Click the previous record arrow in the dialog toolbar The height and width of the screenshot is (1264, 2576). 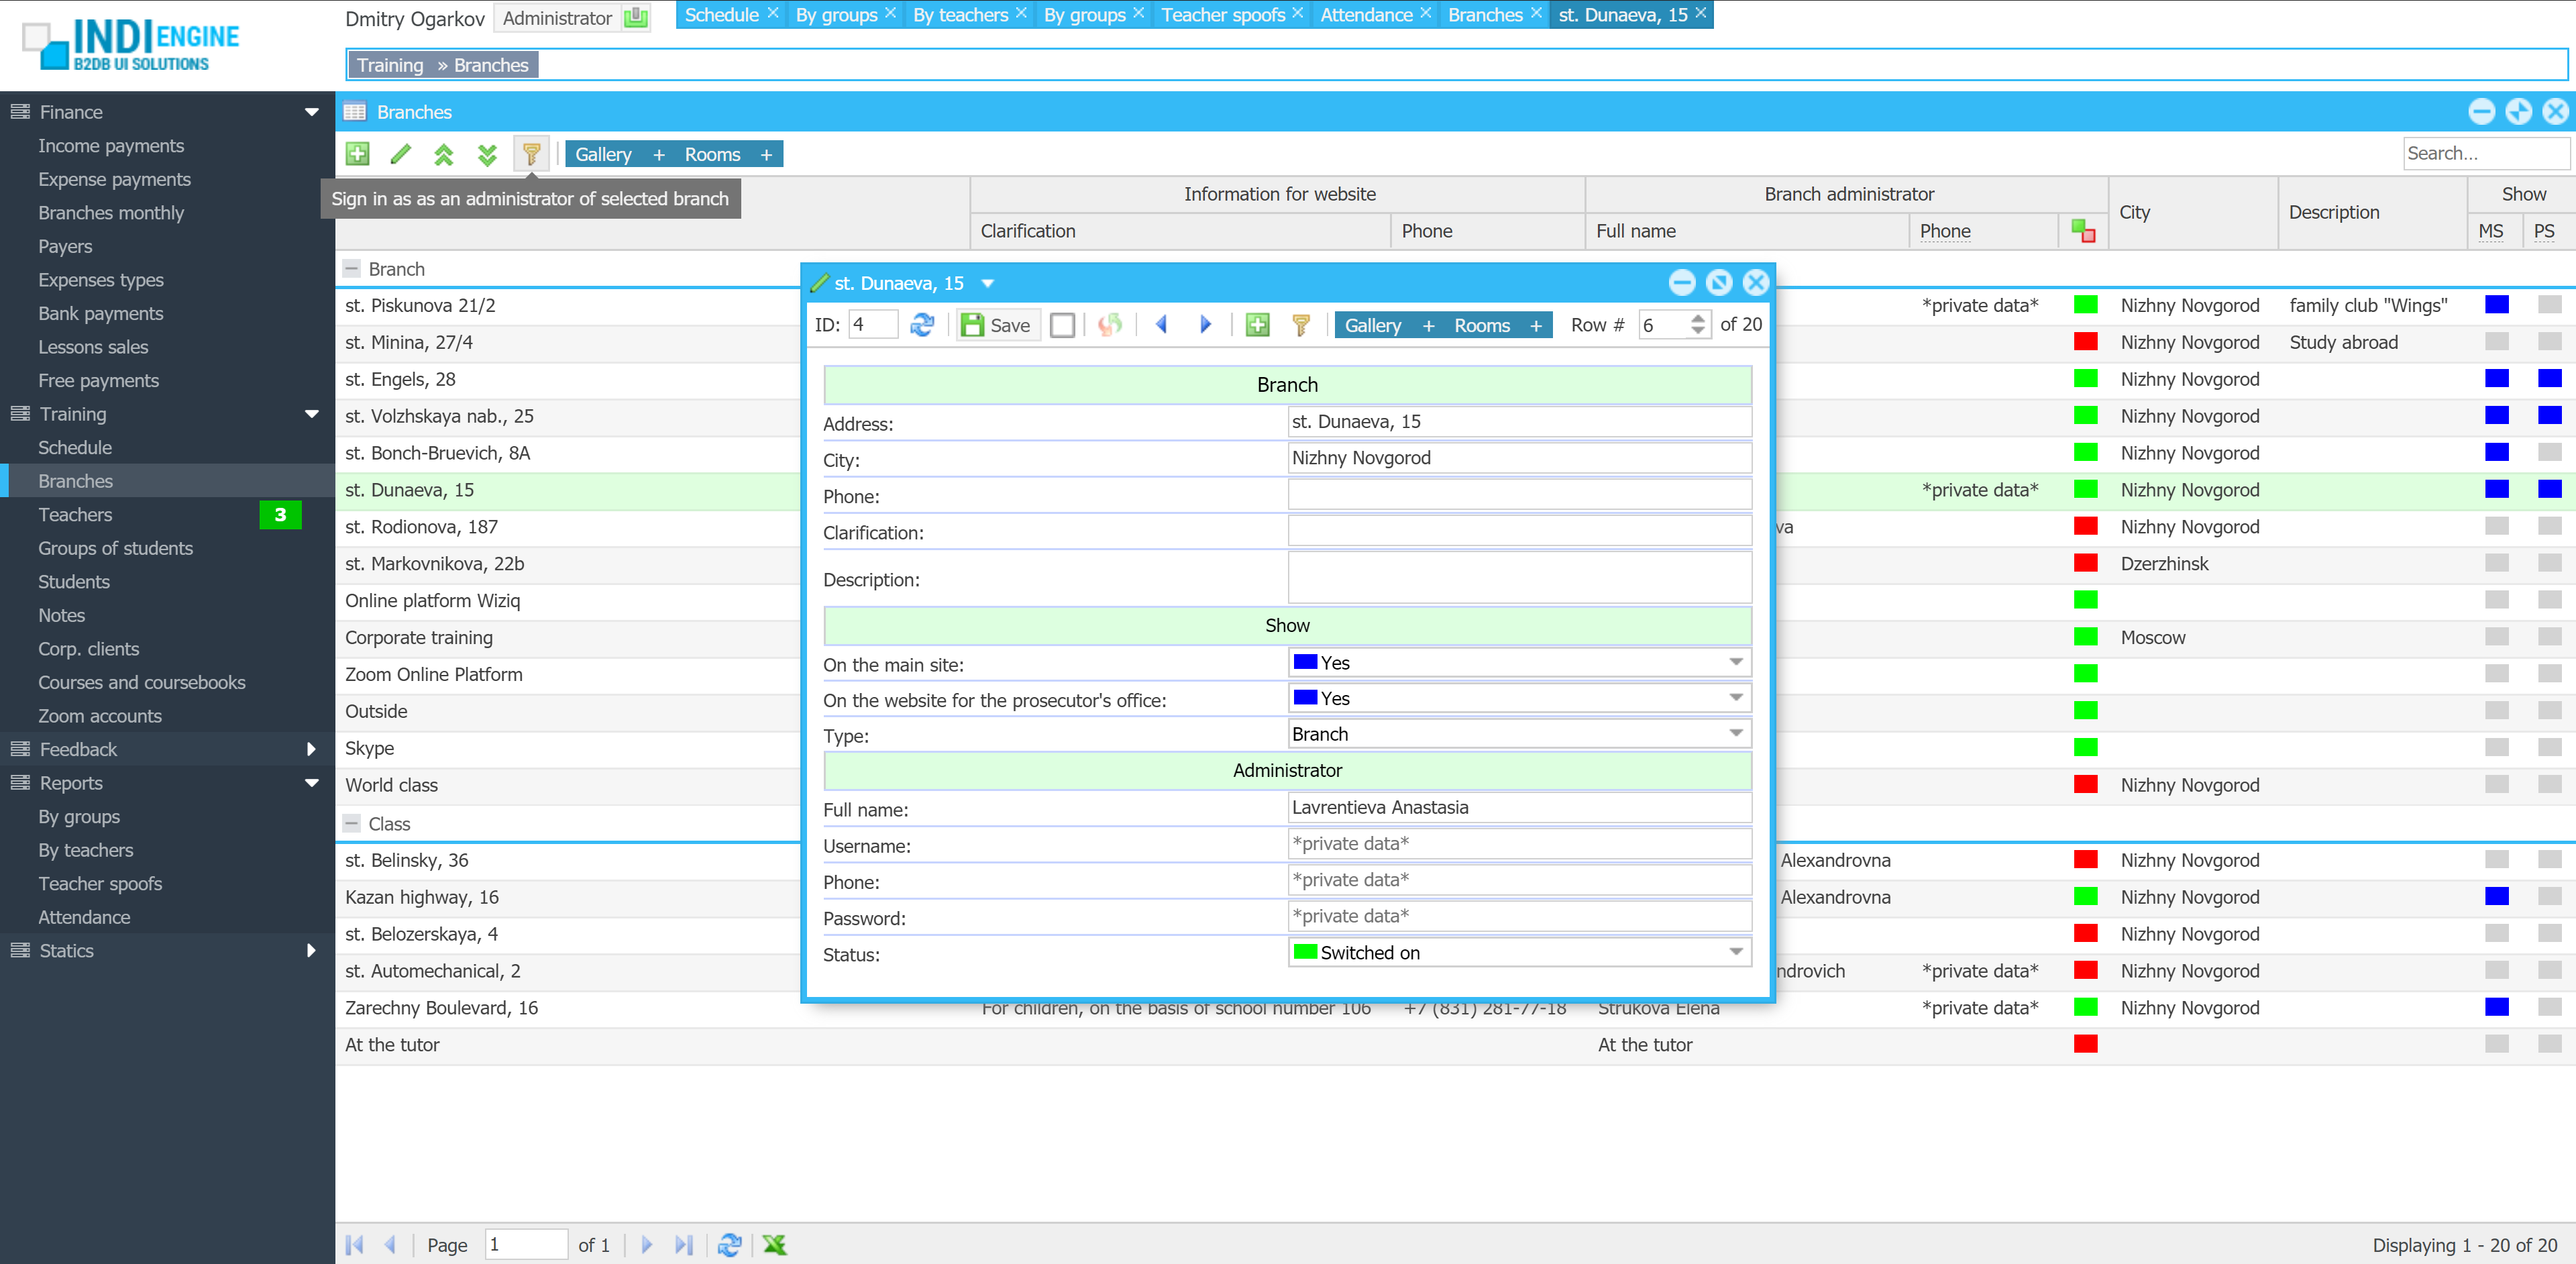point(1162,325)
